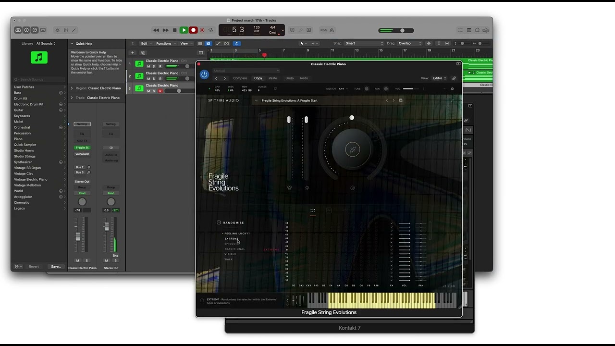Fast forward the transport
Screen dimensions: 615x346
pos(166,30)
